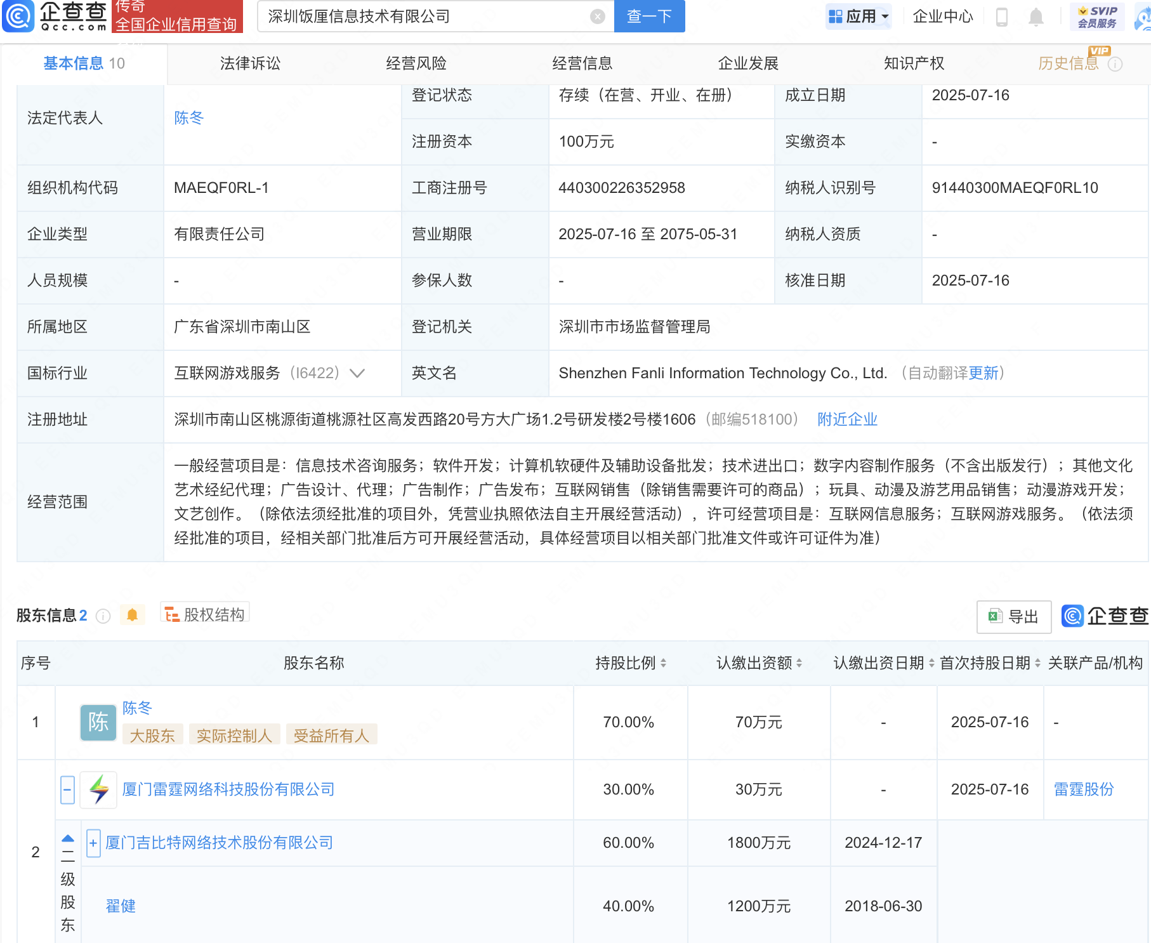Screen dimensions: 1151x943
Task: Clear the search box text
Action: coord(597,16)
